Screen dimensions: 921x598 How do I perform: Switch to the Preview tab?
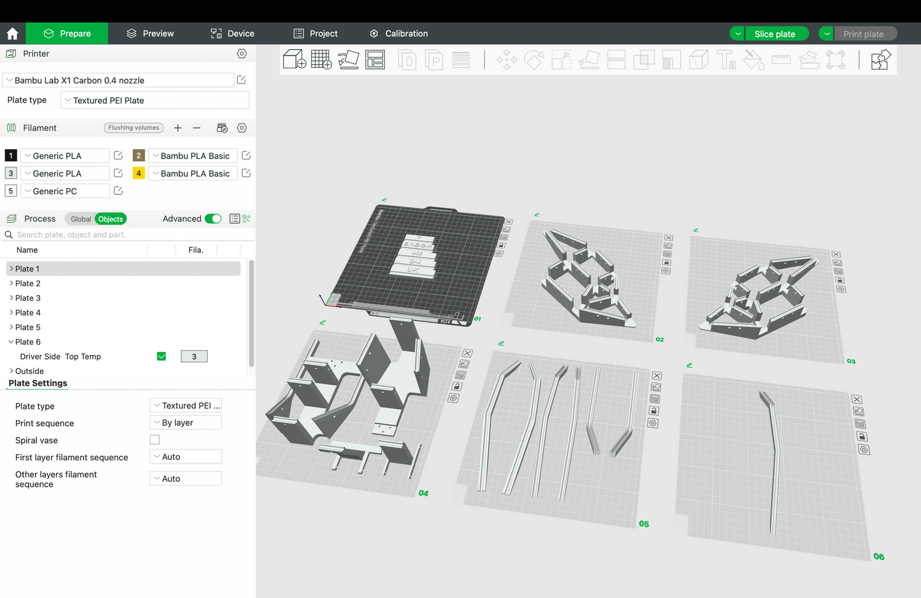coord(149,33)
